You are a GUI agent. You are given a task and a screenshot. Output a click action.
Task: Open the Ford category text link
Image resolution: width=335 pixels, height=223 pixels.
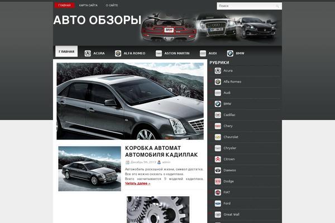click(x=227, y=203)
